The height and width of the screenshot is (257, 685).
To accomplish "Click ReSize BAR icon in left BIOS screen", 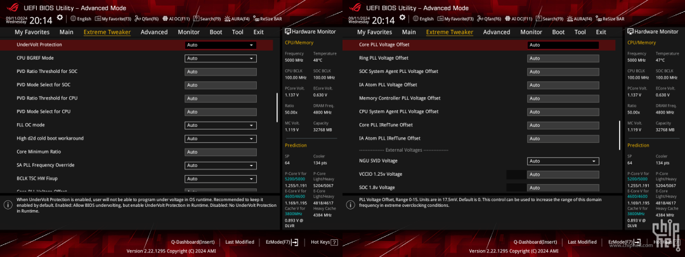I will coord(256,19).
